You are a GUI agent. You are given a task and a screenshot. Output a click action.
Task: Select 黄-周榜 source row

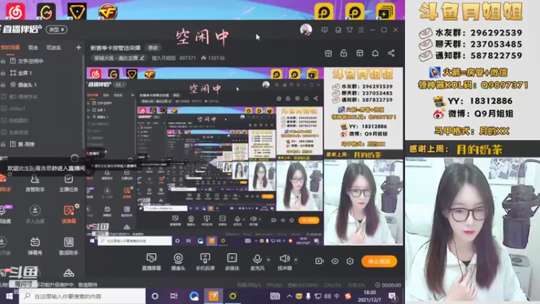pyautogui.click(x=41, y=144)
